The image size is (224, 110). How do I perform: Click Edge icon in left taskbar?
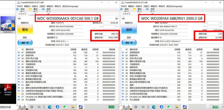[50, 107]
